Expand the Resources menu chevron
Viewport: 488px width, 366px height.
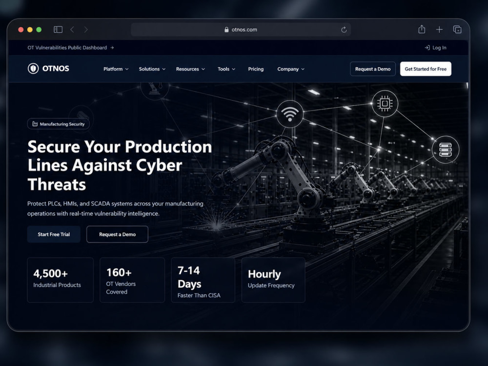[203, 69]
